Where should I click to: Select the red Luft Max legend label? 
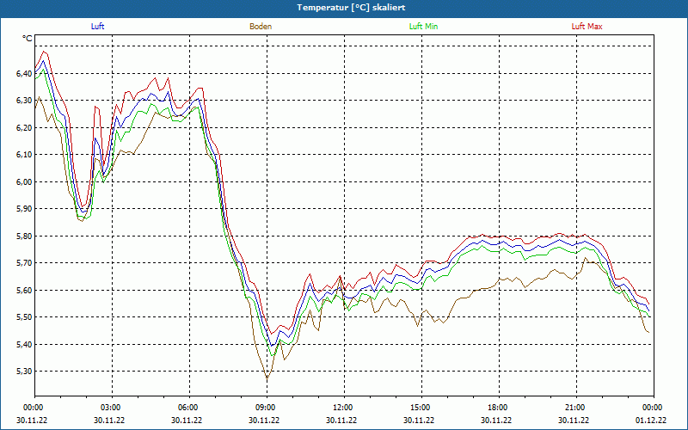point(587,27)
